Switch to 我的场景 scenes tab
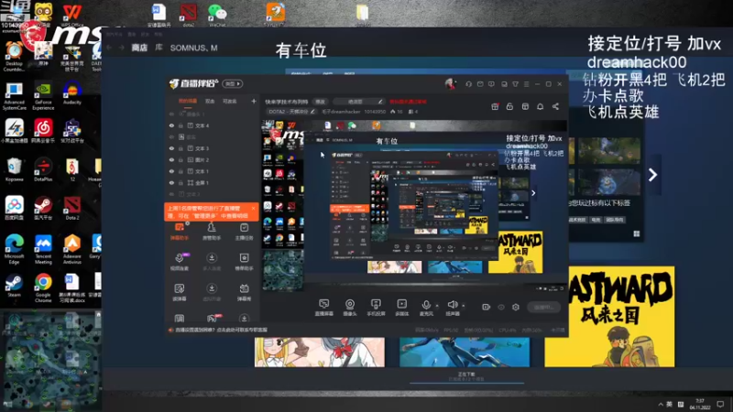This screenshot has width=733, height=412. click(188, 101)
